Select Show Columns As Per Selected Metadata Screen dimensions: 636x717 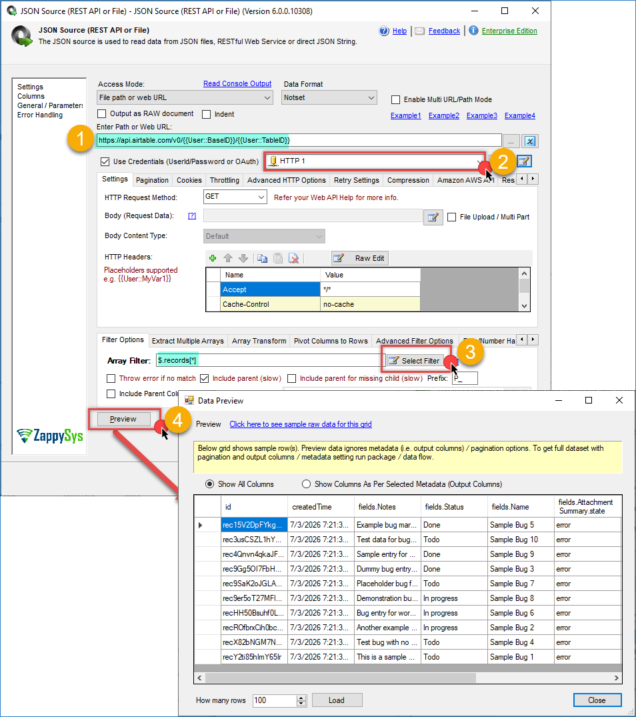306,484
